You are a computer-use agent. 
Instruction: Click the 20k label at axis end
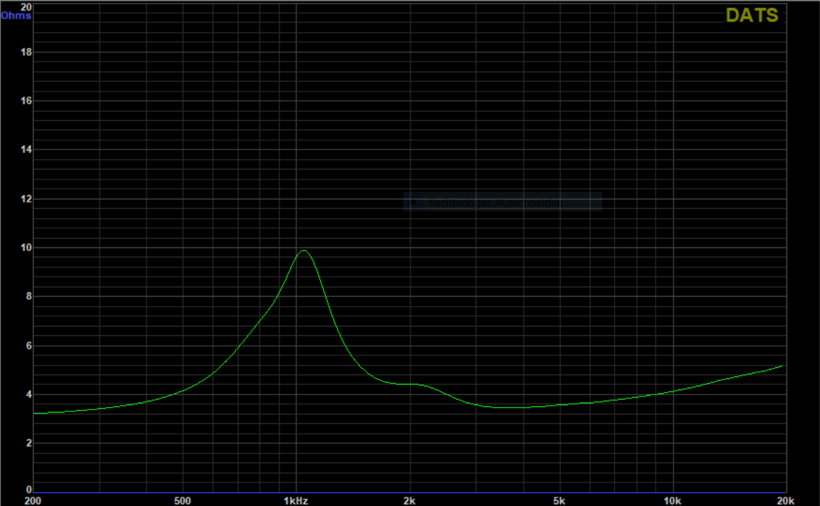(x=785, y=500)
